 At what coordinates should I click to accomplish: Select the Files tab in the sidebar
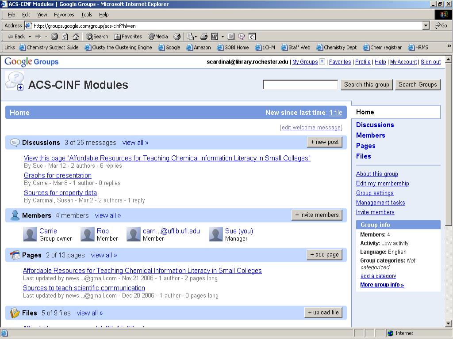click(x=364, y=156)
